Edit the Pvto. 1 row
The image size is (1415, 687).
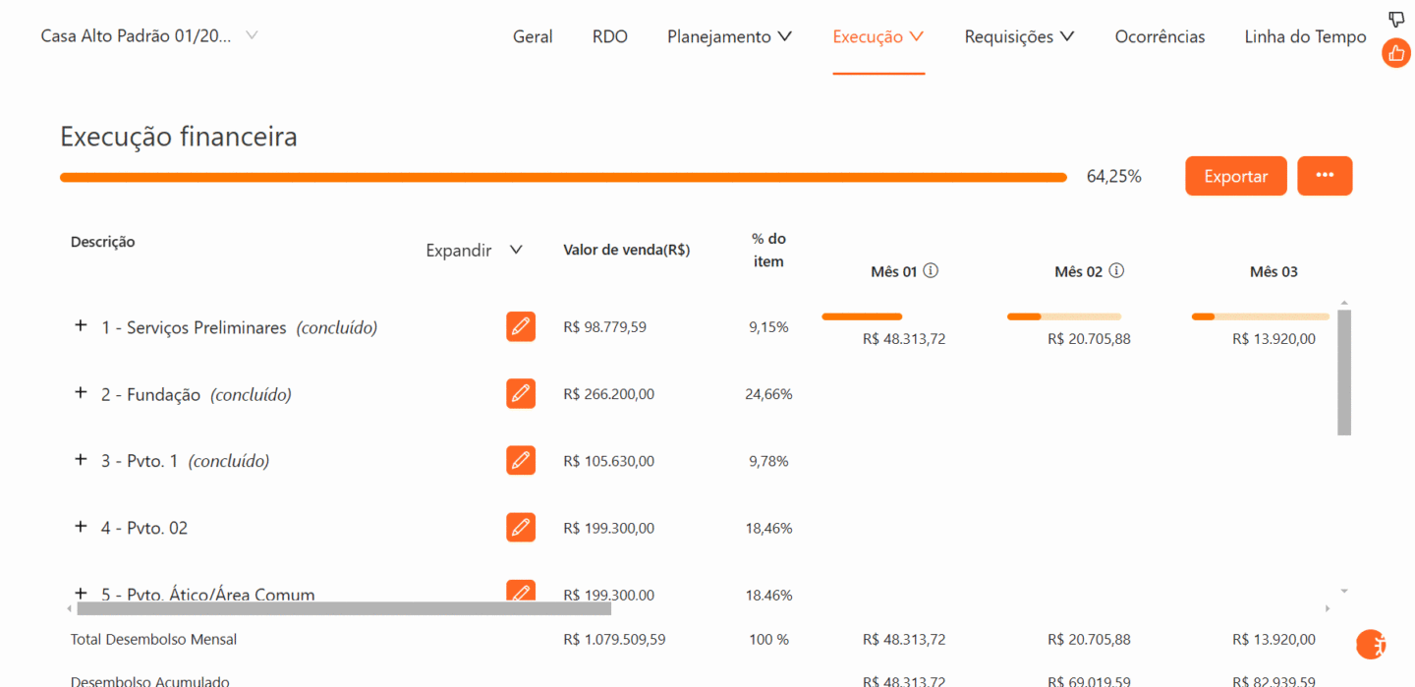point(521,460)
